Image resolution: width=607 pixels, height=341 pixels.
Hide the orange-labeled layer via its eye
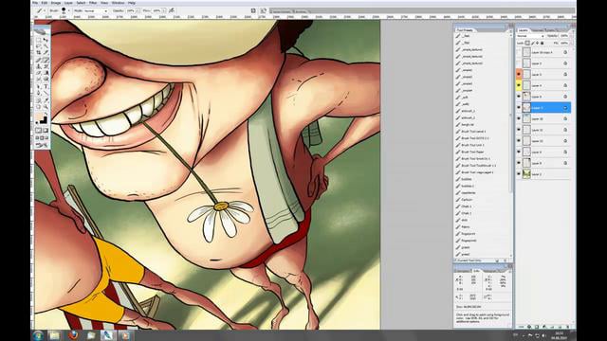[519, 74]
